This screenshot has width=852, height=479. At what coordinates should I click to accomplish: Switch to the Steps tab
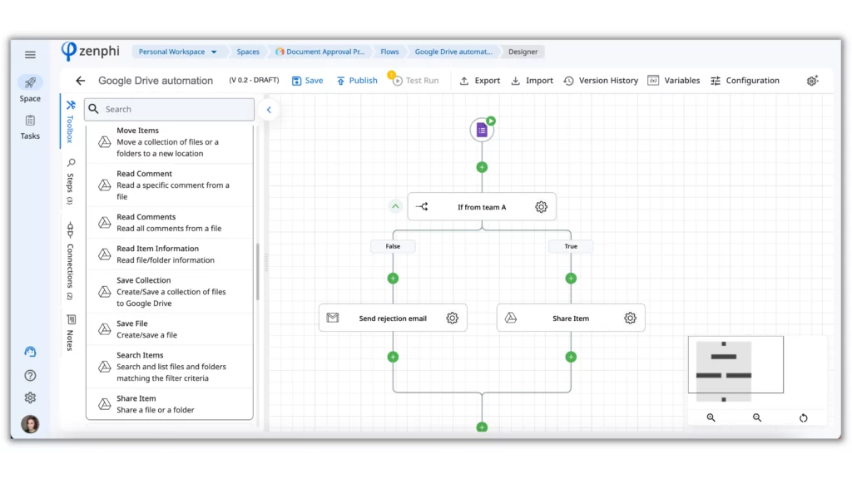[x=71, y=181]
